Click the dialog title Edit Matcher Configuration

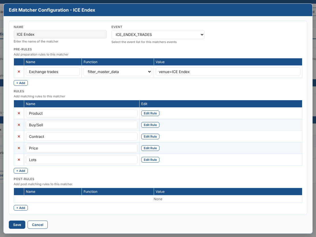coord(52,10)
